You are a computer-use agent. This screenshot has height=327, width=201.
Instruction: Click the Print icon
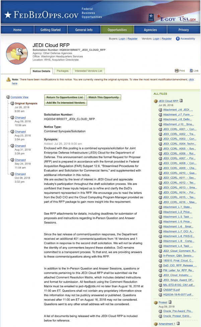tap(177, 71)
